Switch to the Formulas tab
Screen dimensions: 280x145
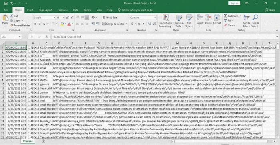62,10
